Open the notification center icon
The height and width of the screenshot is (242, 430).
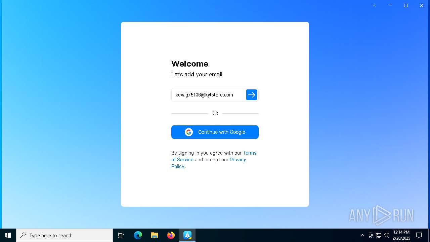click(x=419, y=235)
